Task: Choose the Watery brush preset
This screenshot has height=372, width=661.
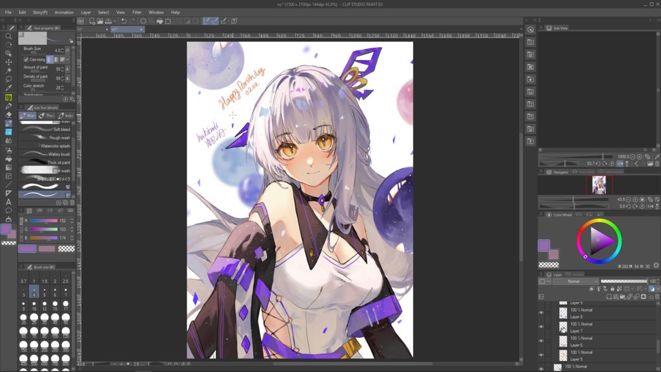Action: point(46,154)
